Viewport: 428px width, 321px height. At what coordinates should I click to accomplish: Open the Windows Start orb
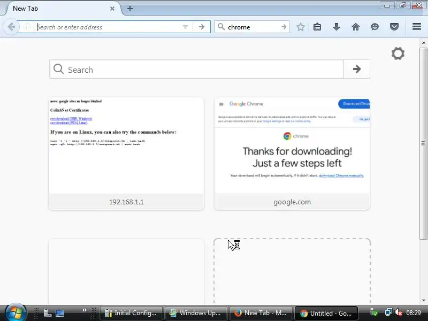(x=16, y=312)
